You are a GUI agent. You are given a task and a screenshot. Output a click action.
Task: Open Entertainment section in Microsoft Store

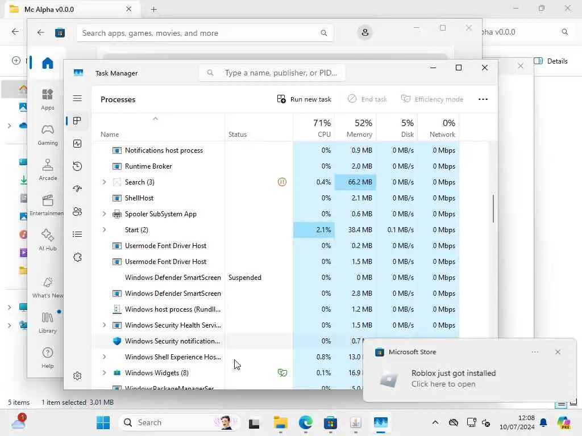pyautogui.click(x=47, y=205)
